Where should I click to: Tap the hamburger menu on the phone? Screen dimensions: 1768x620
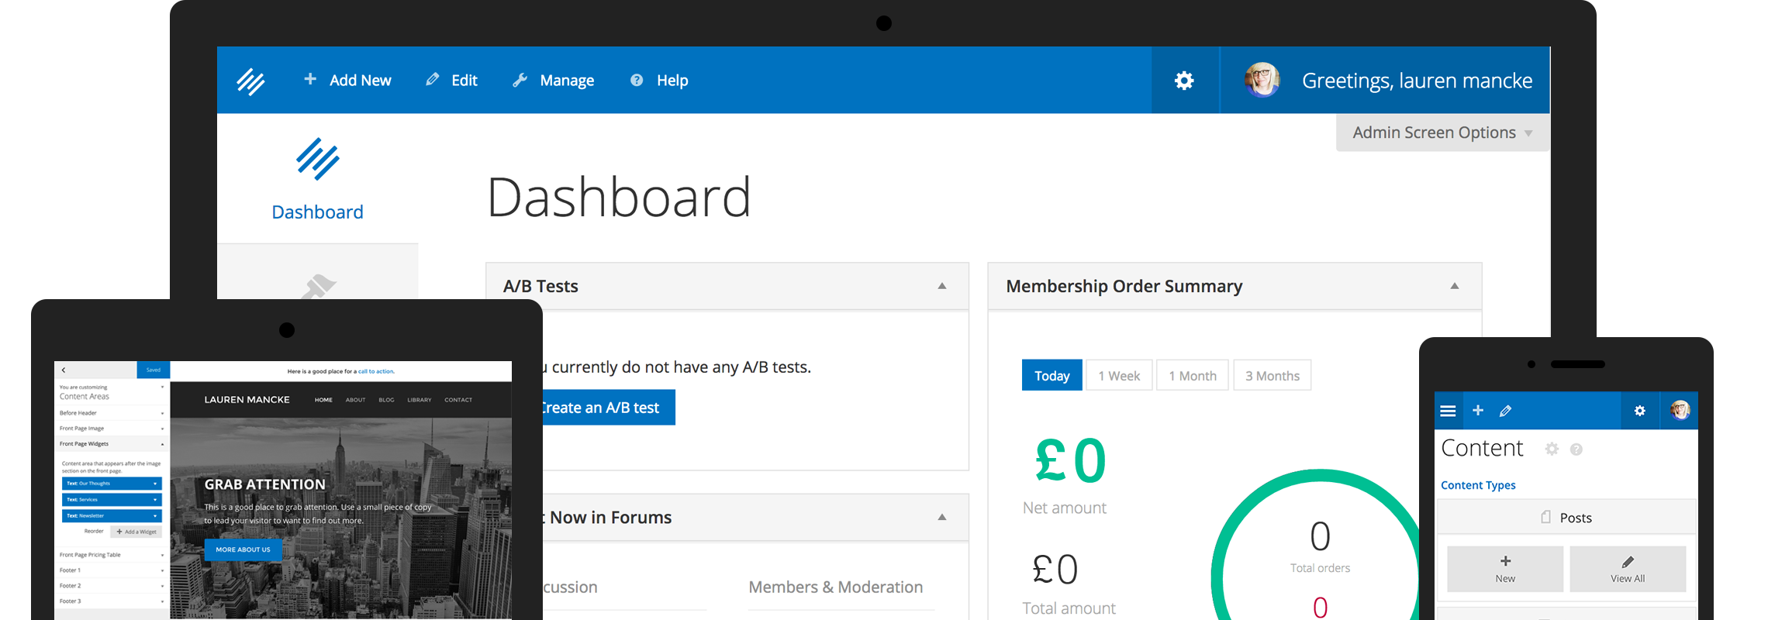pos(1448,411)
